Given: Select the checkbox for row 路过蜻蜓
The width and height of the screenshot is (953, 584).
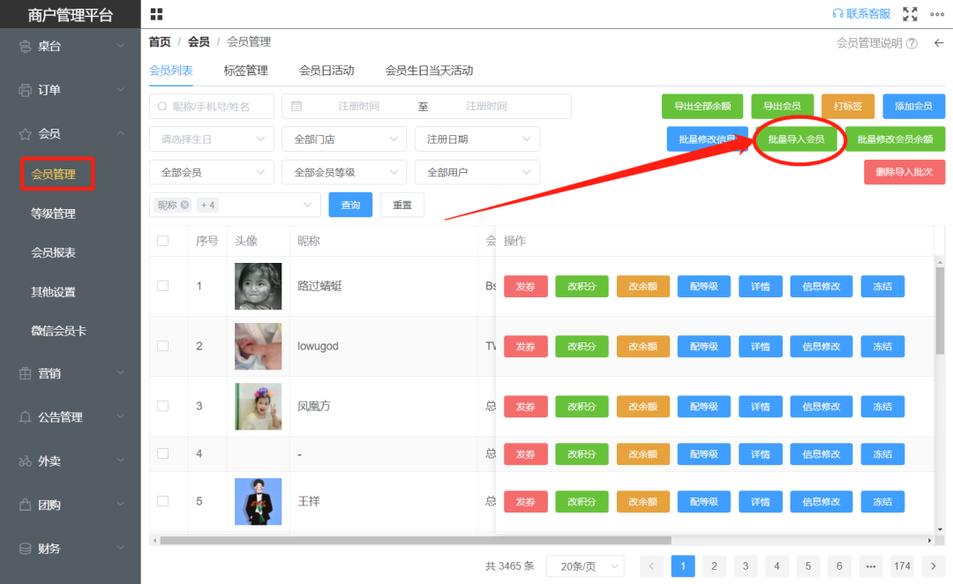Looking at the screenshot, I should coord(163,286).
